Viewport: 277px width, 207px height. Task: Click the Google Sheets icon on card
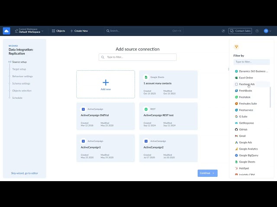(146, 77)
